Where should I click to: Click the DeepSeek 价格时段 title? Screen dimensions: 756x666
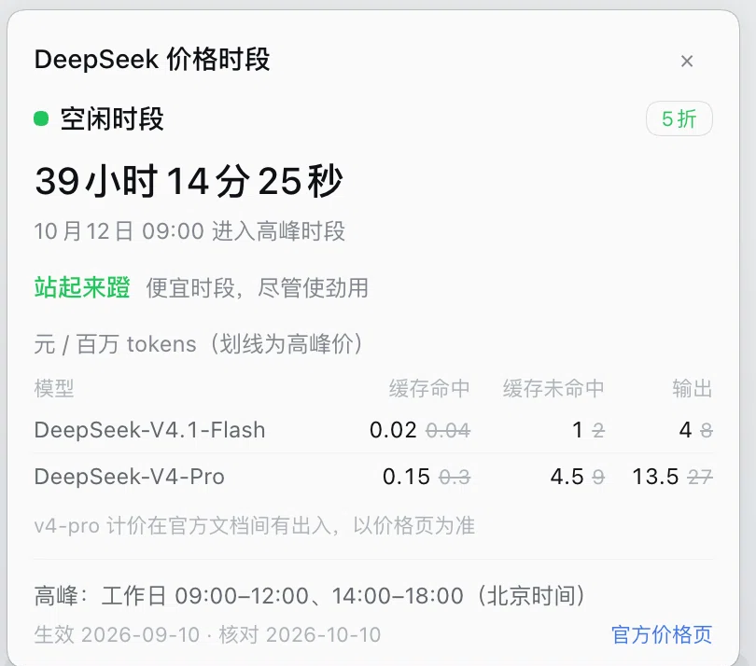(152, 60)
